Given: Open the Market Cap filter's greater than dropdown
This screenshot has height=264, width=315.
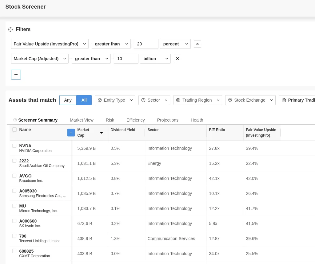Looking at the screenshot, I should click(91, 59).
